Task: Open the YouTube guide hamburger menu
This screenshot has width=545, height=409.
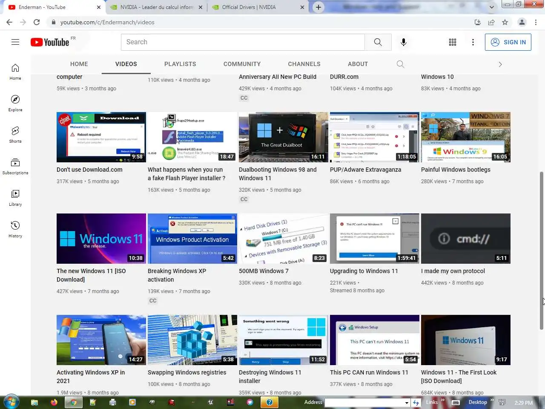Action: click(15, 42)
